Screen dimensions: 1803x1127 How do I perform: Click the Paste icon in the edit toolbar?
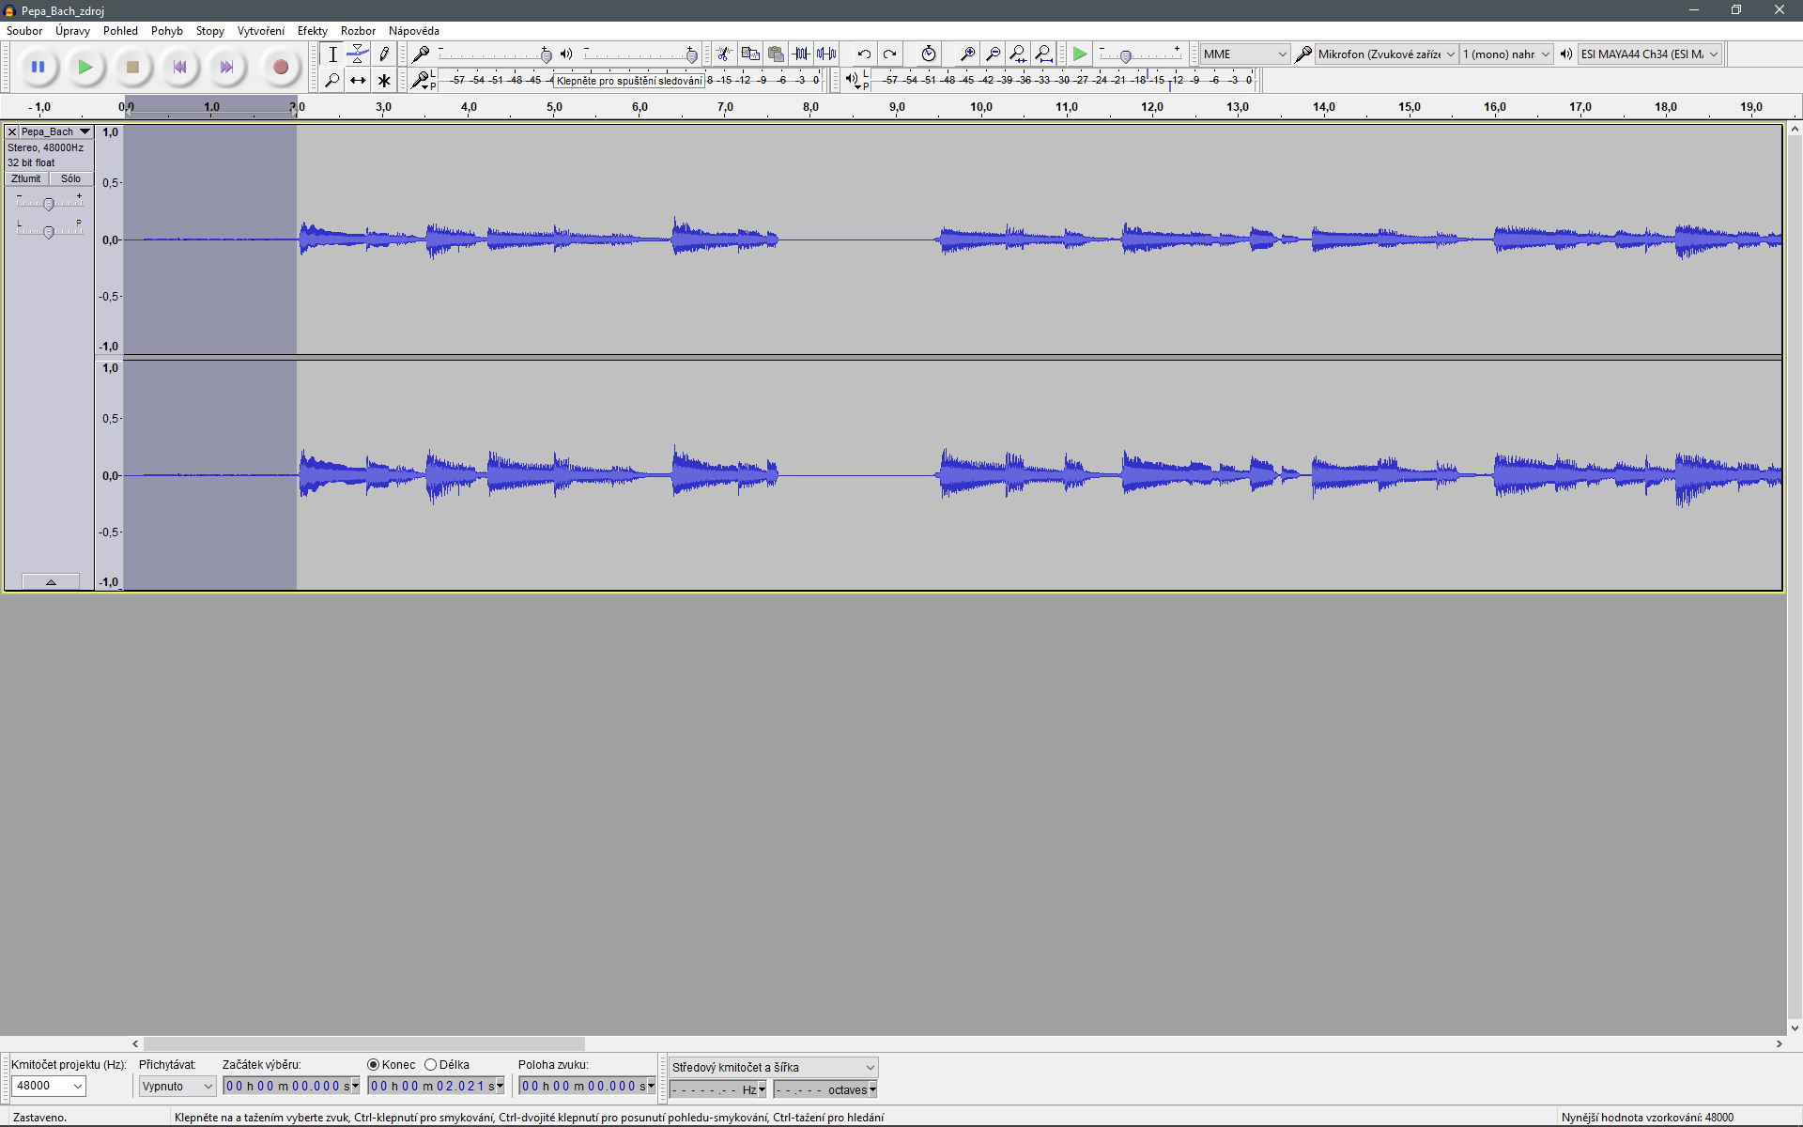(x=776, y=54)
